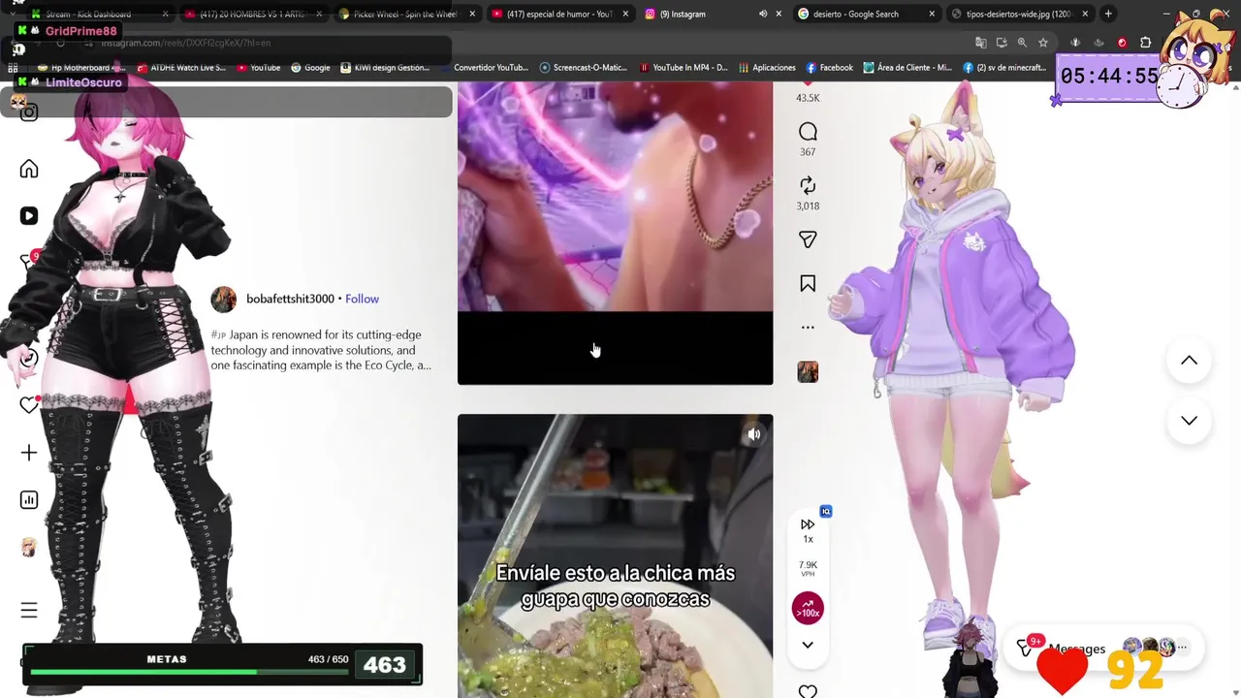The image size is (1241, 698).
Task: Open the Área de Cliente bookmark
Action: pyautogui.click(x=907, y=68)
